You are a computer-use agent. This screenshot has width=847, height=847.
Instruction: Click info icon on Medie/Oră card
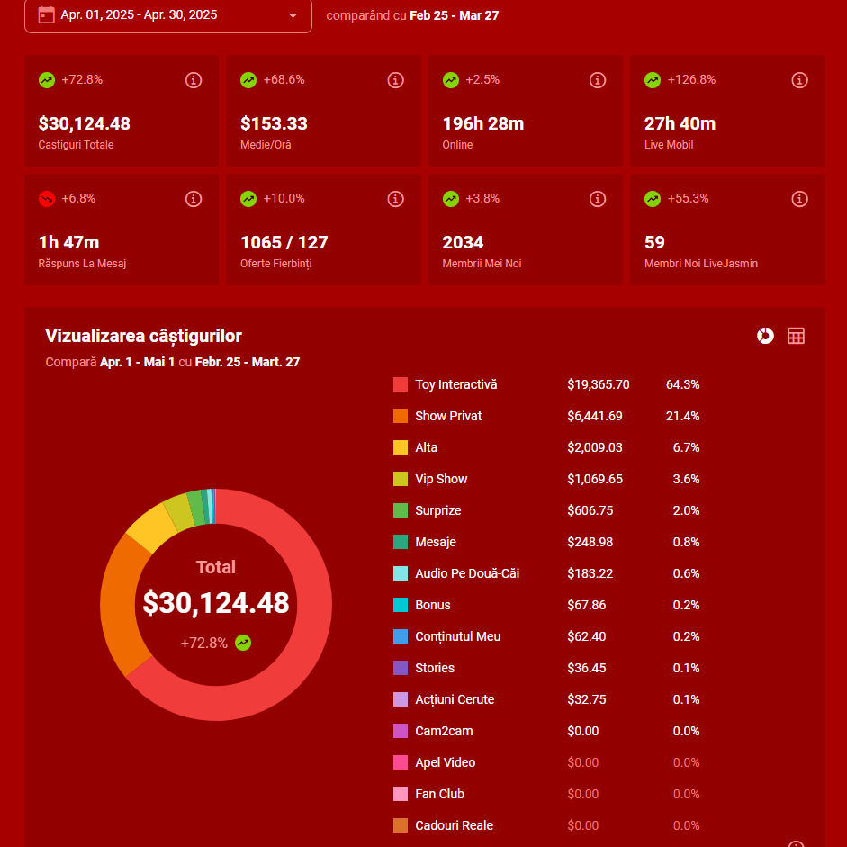395,80
